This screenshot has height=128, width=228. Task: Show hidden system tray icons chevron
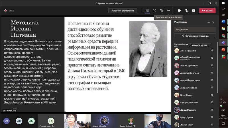pos(221,99)
